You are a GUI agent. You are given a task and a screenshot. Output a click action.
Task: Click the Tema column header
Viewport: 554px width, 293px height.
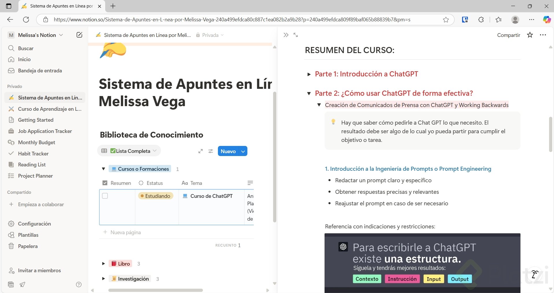pyautogui.click(x=192, y=183)
